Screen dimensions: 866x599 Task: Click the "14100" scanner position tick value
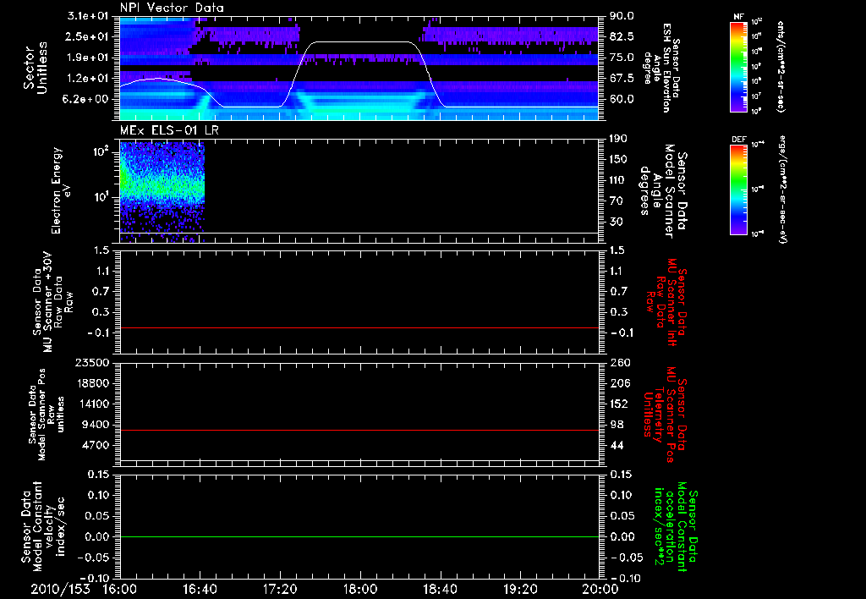[93, 404]
